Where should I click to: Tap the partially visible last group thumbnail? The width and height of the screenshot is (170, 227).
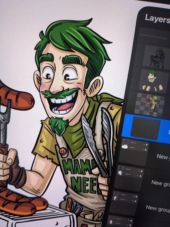tap(120, 222)
